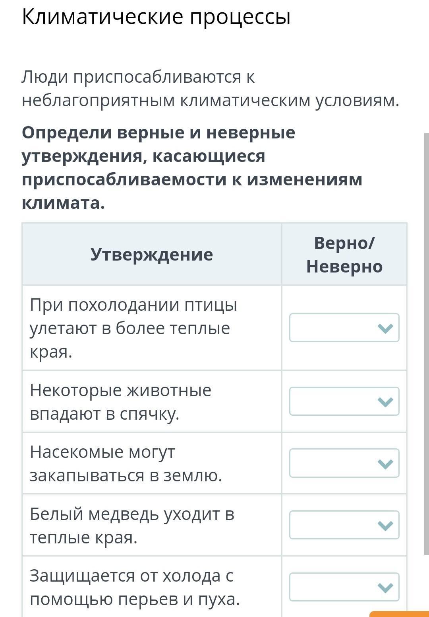Click statement text 'Белый медведь уходит в теплые края'

(132, 526)
